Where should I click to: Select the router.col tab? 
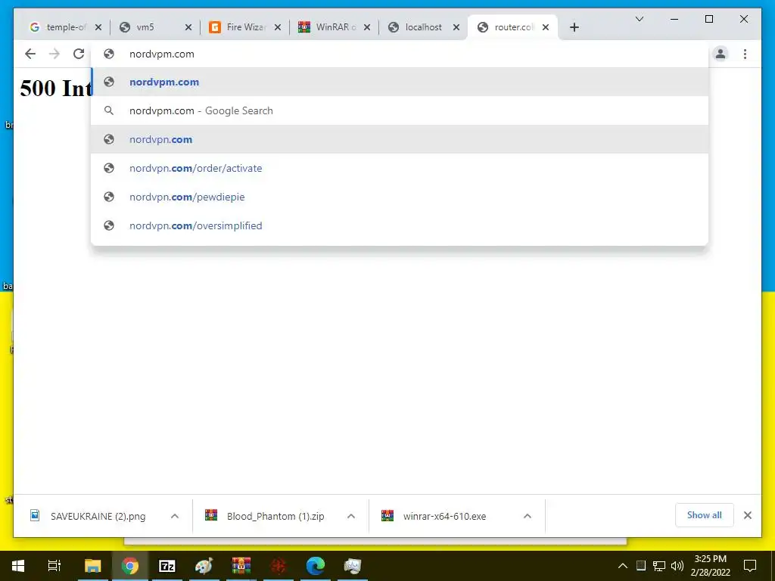[512, 27]
